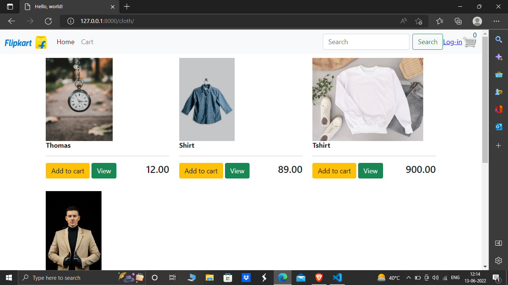Open the shopping cart icon near Log-in

(470, 42)
